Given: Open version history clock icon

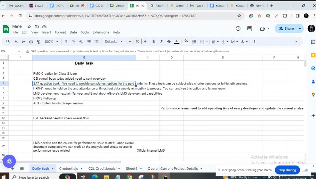Looking at the screenshot, I should point(238,29).
